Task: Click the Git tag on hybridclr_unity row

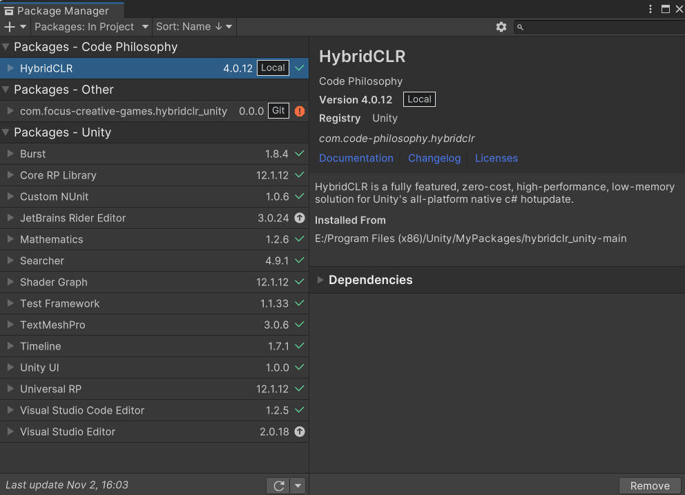Action: point(278,111)
